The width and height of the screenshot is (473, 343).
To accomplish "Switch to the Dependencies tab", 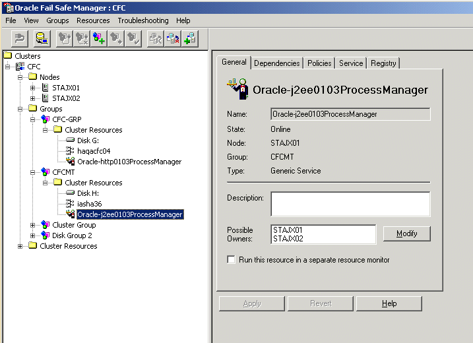I will (277, 63).
